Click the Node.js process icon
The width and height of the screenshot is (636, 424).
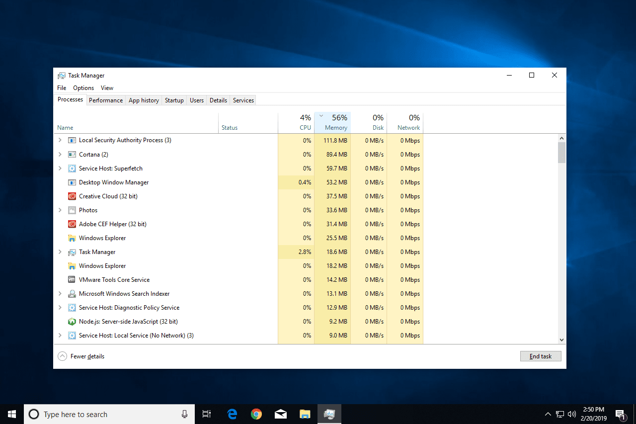pyautogui.click(x=72, y=321)
